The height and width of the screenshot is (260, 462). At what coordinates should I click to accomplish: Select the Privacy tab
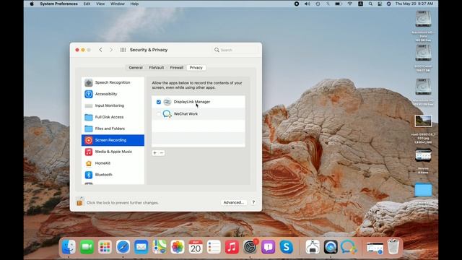coord(196,67)
